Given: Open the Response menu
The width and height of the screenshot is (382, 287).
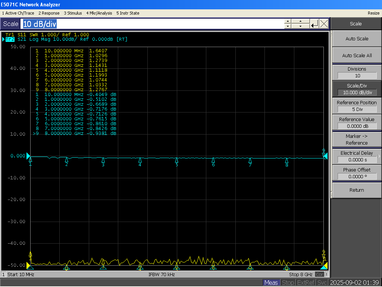Looking at the screenshot, I should coord(49,13).
